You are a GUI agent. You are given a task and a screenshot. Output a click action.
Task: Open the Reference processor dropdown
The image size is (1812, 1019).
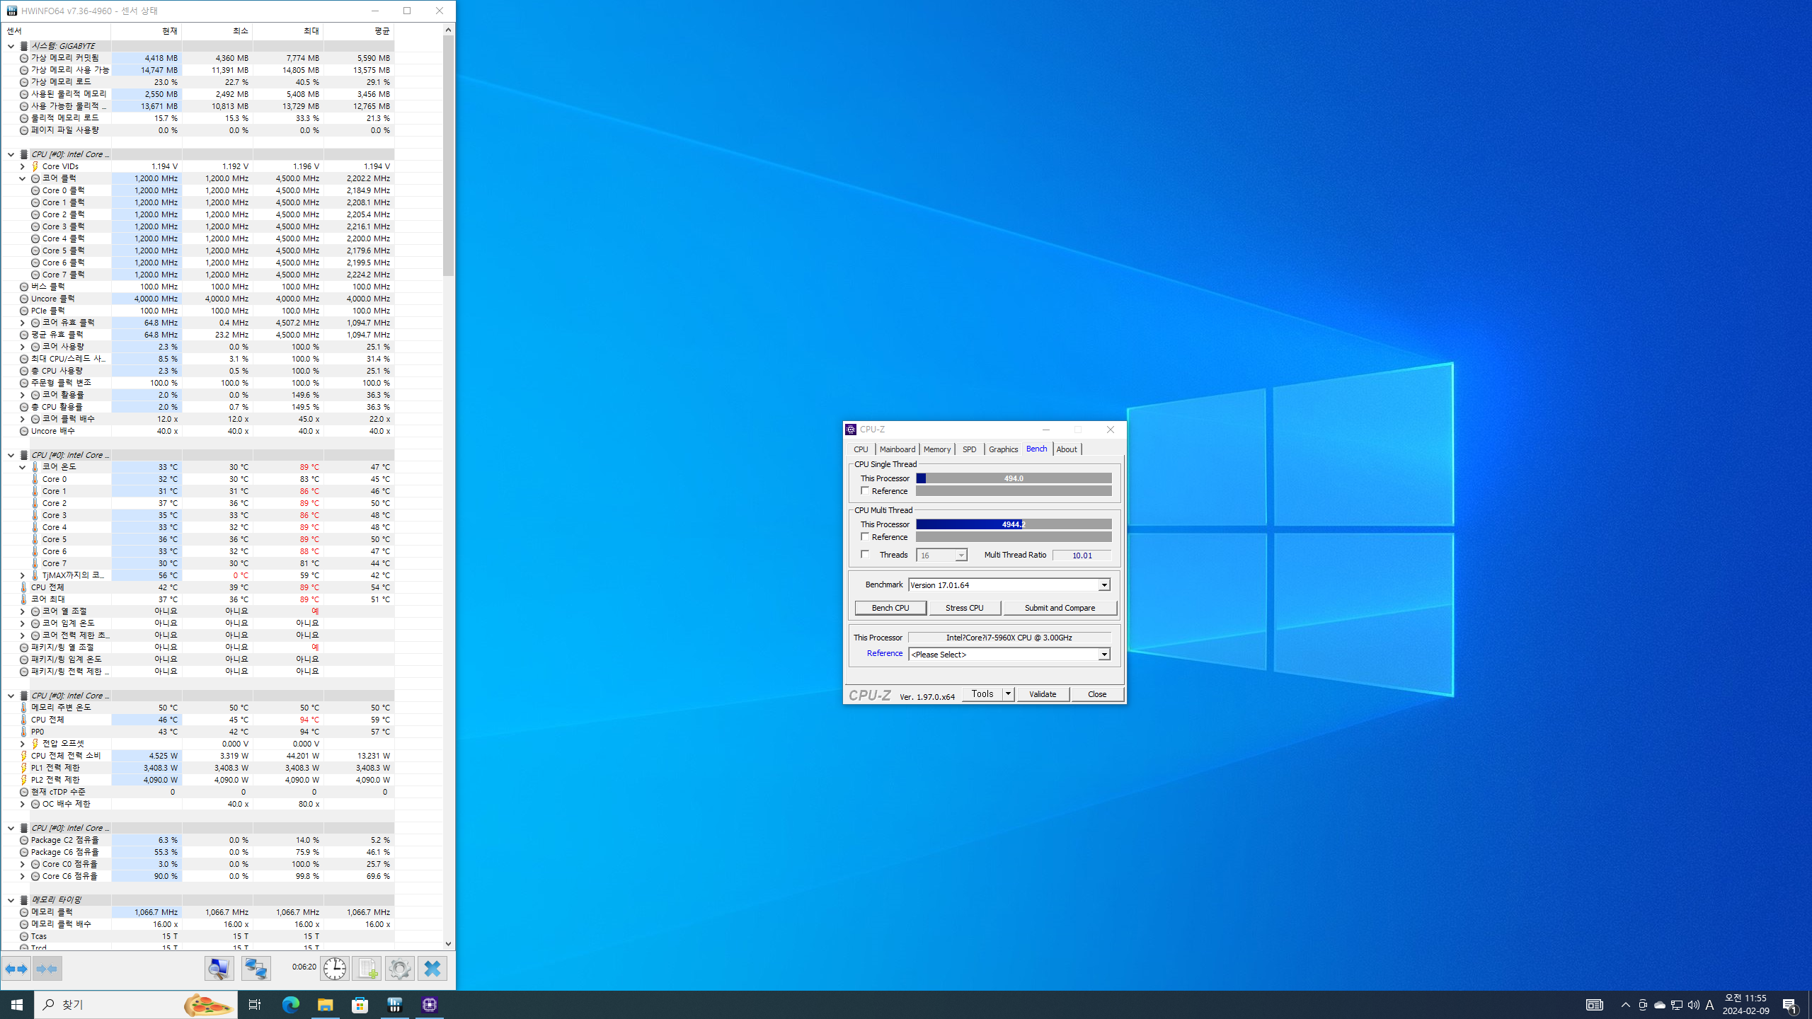(1103, 655)
